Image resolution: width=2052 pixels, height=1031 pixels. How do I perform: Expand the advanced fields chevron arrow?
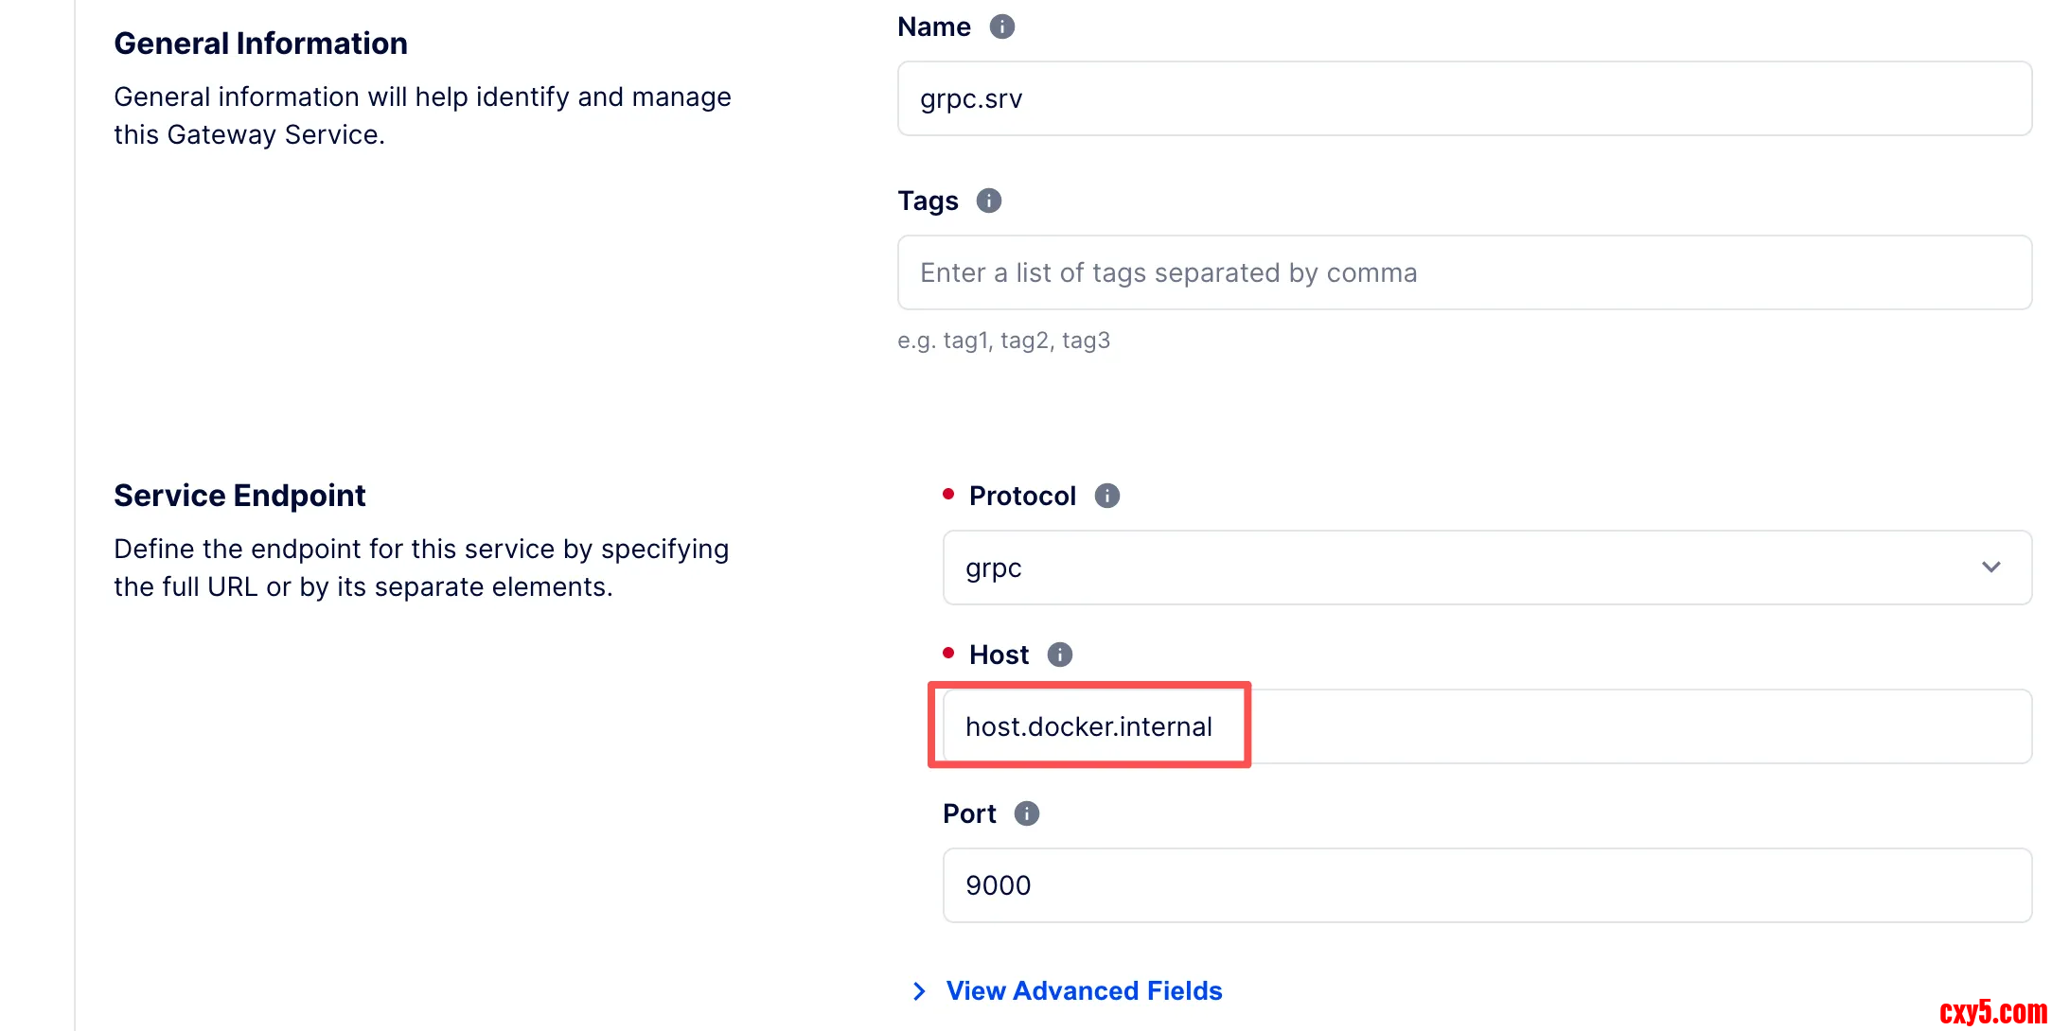[x=919, y=990]
